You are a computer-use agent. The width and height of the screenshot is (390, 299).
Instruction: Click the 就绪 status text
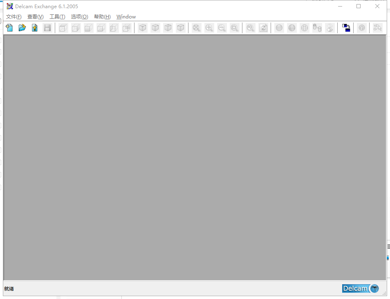pyautogui.click(x=9, y=288)
